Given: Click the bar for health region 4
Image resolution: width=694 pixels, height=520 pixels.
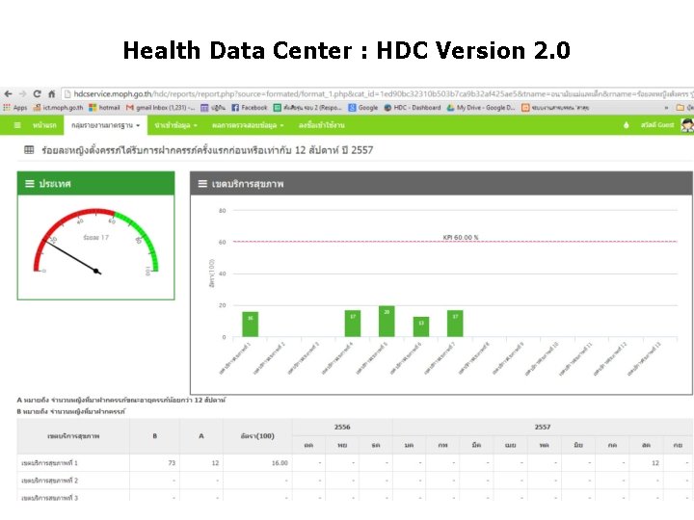Looking at the screenshot, I should [x=353, y=324].
